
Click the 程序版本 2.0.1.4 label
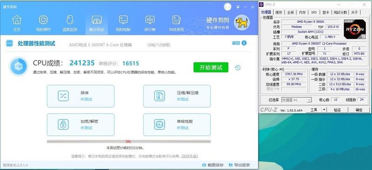coord(15,165)
